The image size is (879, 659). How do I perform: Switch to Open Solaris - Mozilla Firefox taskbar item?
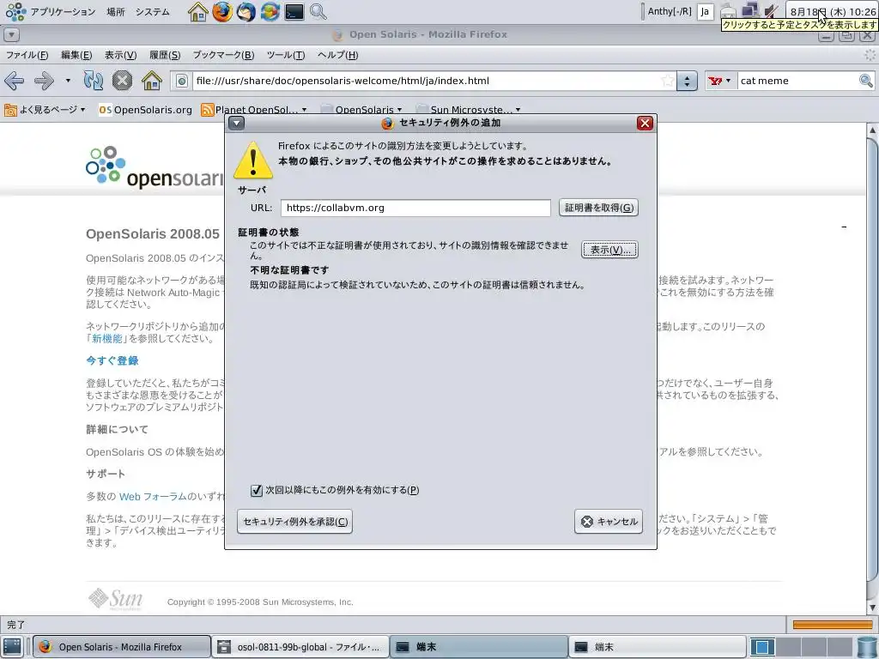pos(122,647)
